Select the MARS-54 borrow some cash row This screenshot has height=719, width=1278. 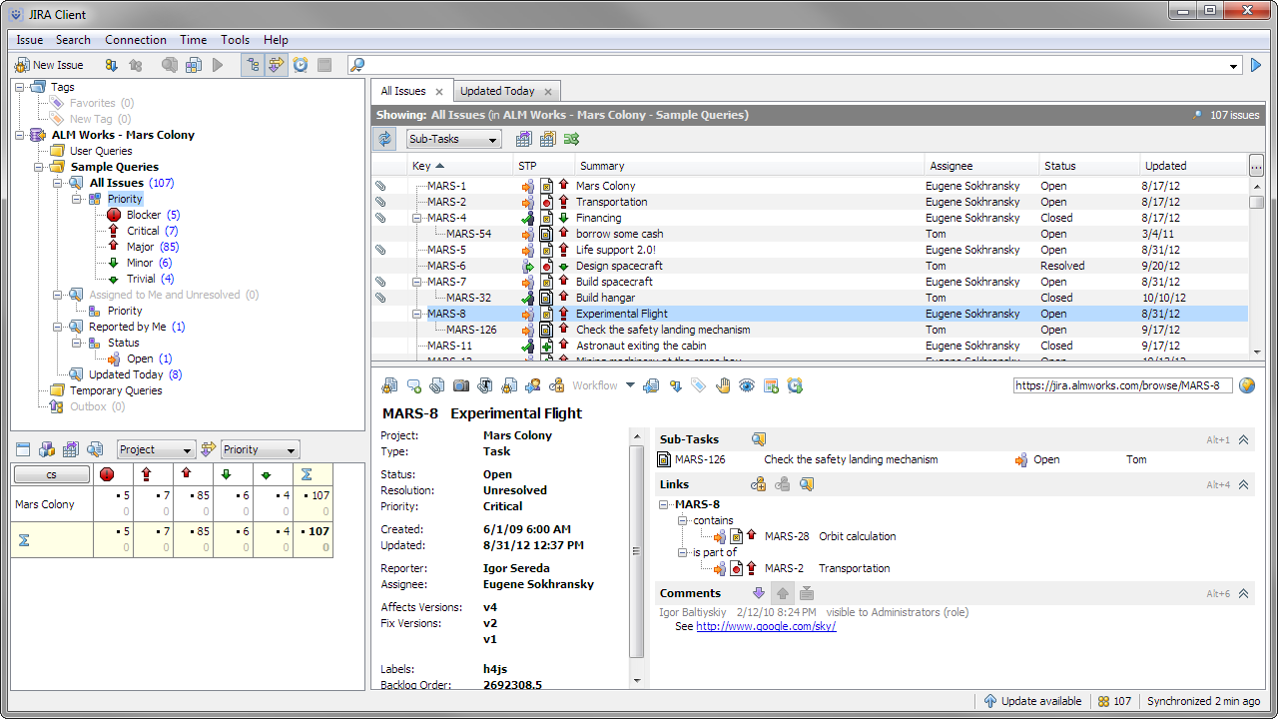click(x=810, y=234)
